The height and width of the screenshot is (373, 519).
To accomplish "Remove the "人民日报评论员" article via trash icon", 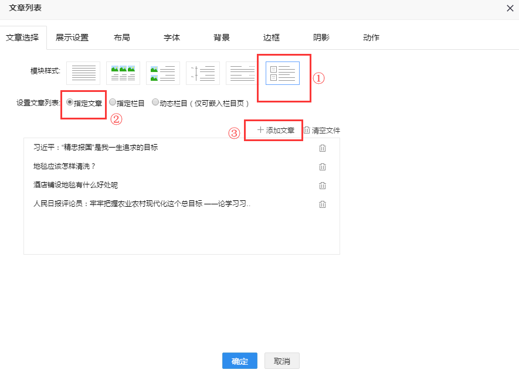I will (322, 204).
